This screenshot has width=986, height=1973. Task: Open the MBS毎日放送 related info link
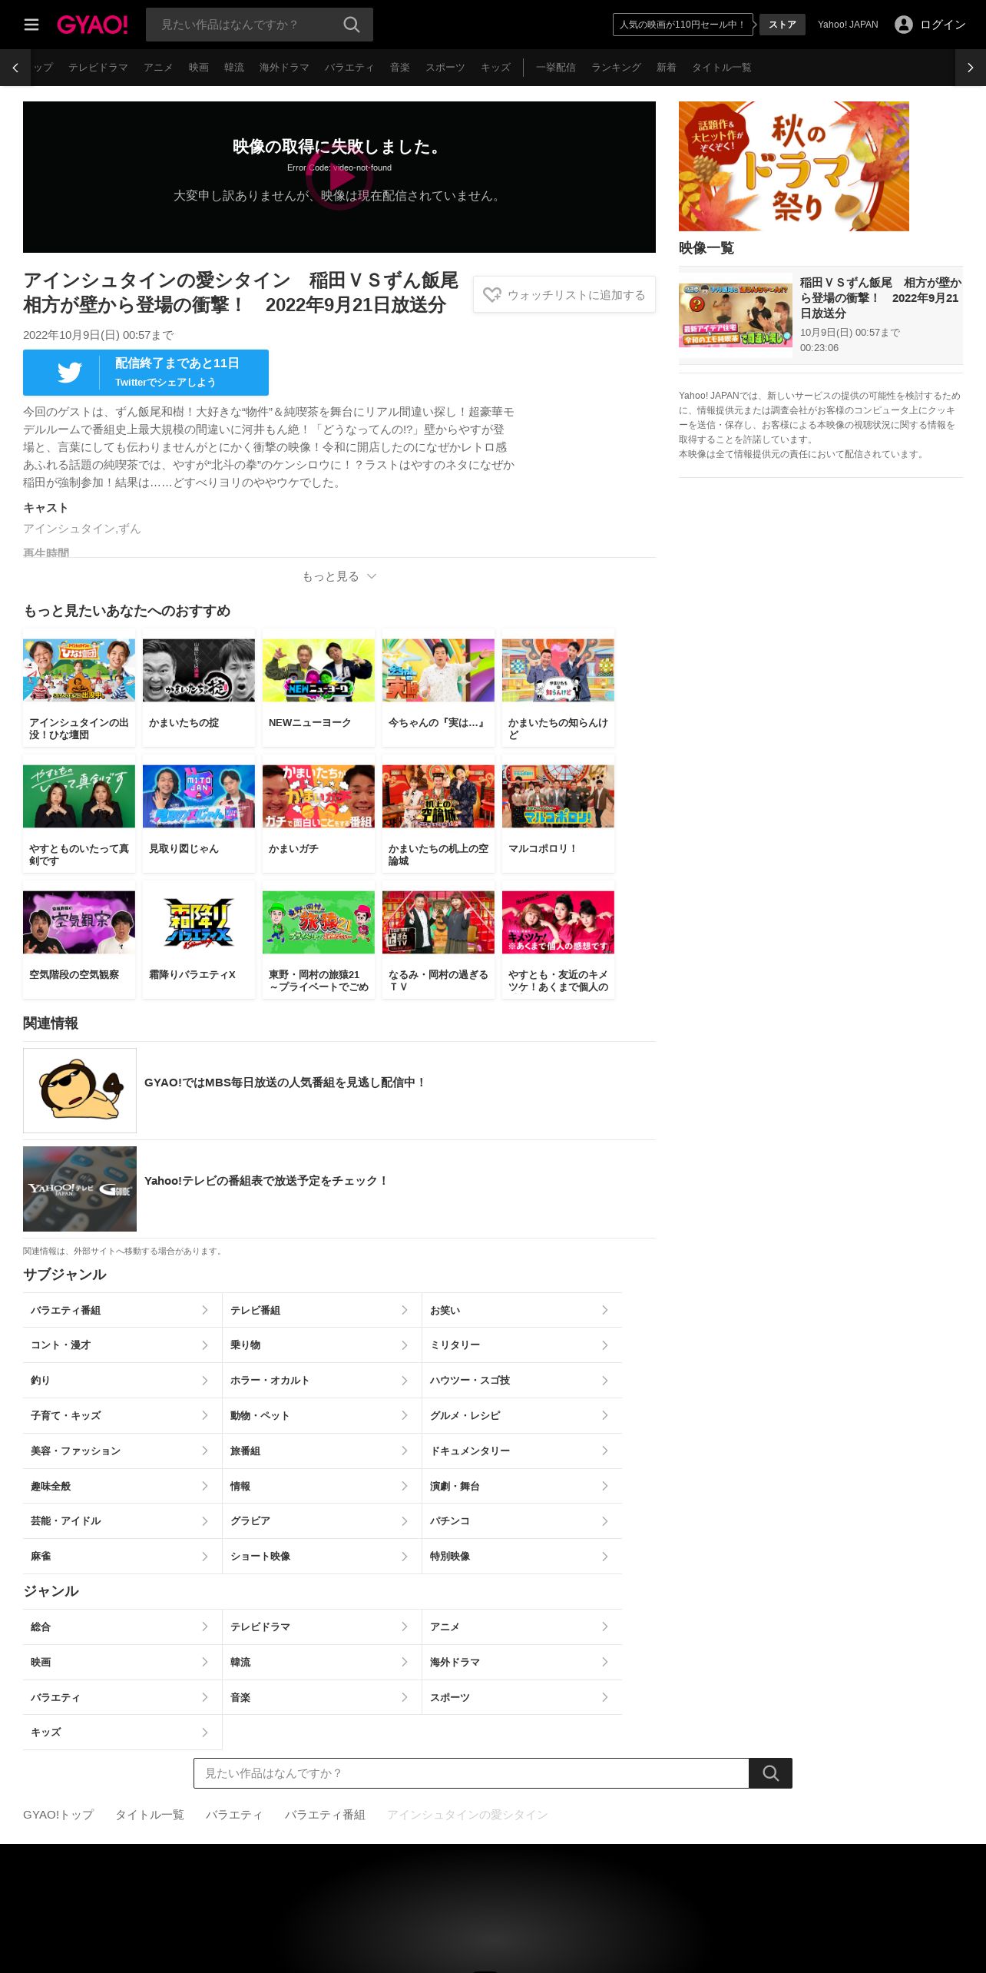[x=339, y=1090]
